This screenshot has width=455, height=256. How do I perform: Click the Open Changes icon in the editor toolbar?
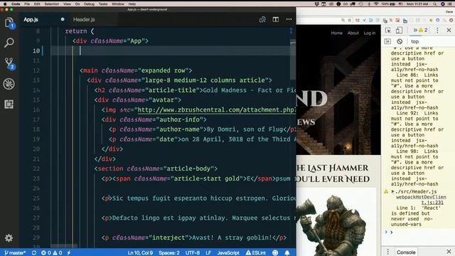coord(262,19)
